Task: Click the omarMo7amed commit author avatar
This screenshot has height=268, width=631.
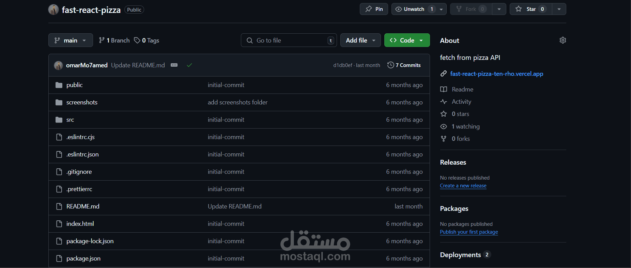Action: [58, 65]
